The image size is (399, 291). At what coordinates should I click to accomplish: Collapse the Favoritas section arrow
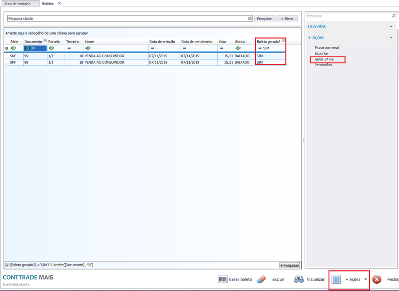point(391,26)
